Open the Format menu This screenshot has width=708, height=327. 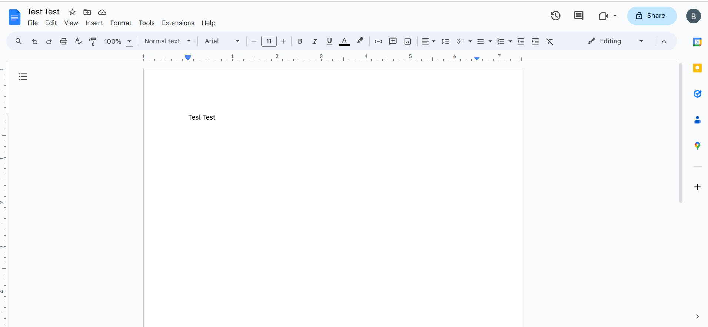click(x=121, y=23)
